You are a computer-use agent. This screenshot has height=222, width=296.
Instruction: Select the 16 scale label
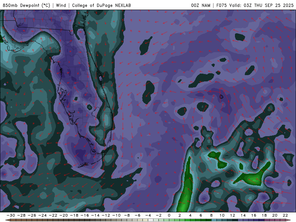click(x=253, y=215)
